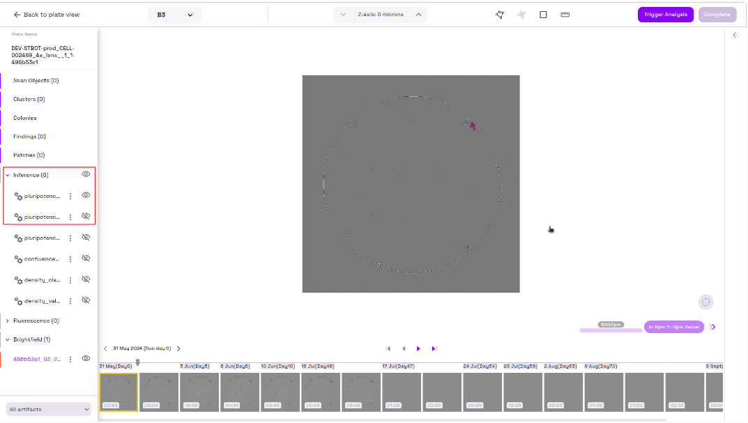Open the B3 well dropdown
The height and width of the screenshot is (423, 748).
(175, 15)
